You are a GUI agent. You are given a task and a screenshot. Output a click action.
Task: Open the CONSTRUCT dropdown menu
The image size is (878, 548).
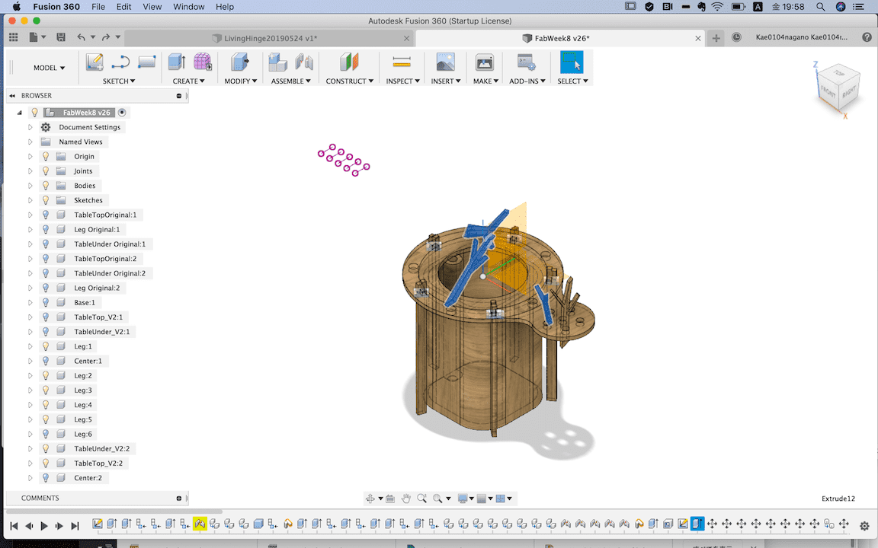[x=349, y=81]
